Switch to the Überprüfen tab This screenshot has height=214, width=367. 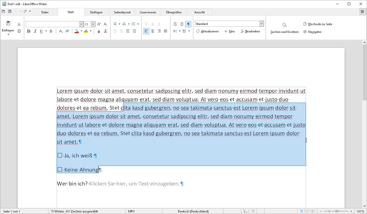coord(174,12)
